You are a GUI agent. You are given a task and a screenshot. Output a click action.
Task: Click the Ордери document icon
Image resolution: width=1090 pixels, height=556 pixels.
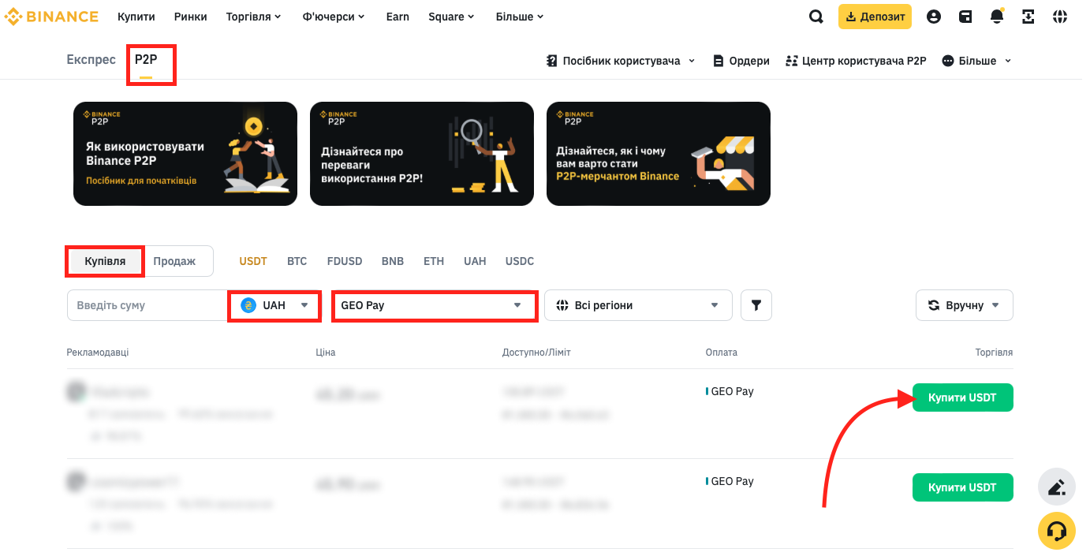pos(719,61)
